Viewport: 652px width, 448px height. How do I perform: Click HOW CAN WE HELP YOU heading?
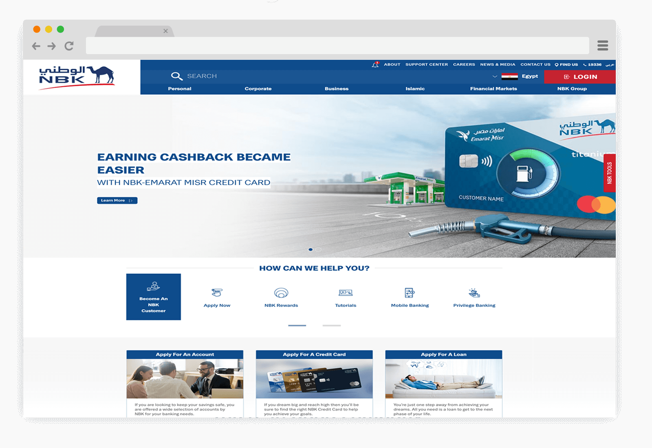click(314, 268)
